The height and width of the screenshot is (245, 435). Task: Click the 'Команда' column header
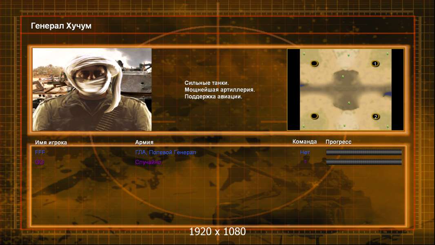pos(304,142)
